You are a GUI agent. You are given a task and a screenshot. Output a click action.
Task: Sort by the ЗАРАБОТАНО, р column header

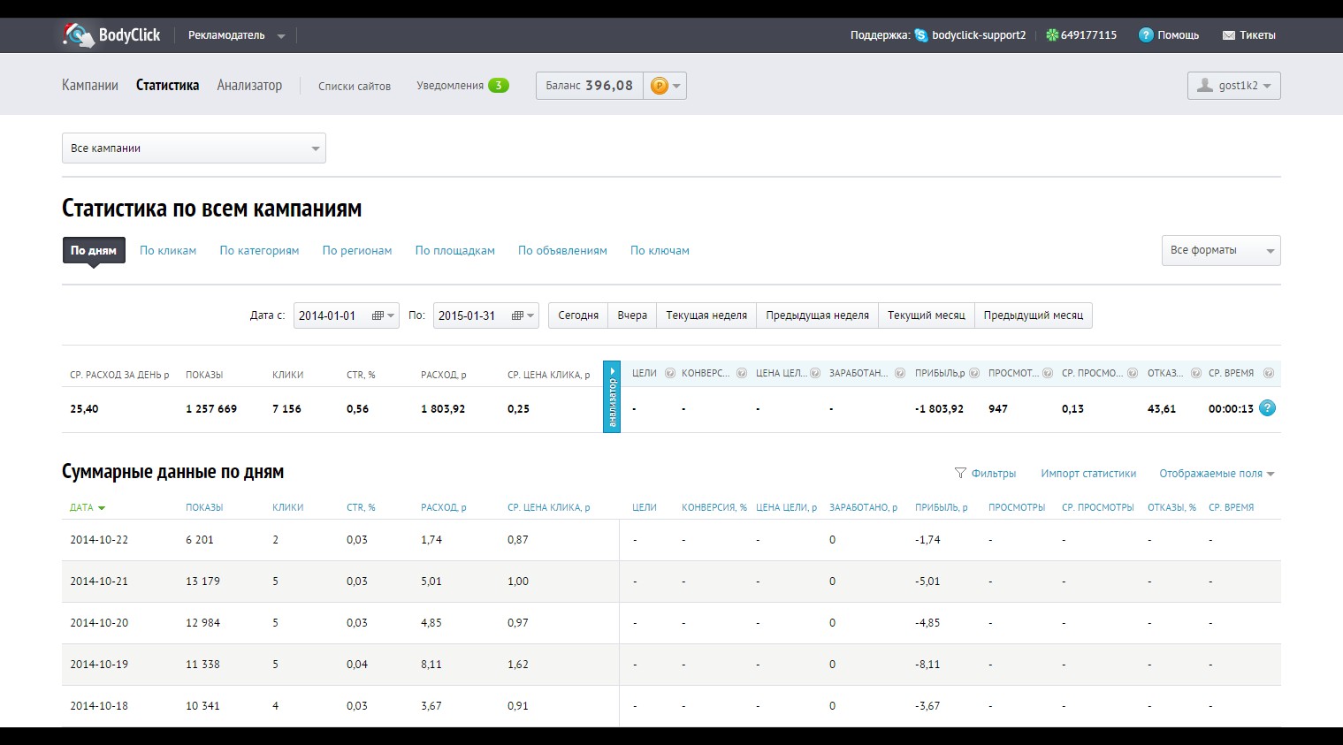(x=863, y=507)
